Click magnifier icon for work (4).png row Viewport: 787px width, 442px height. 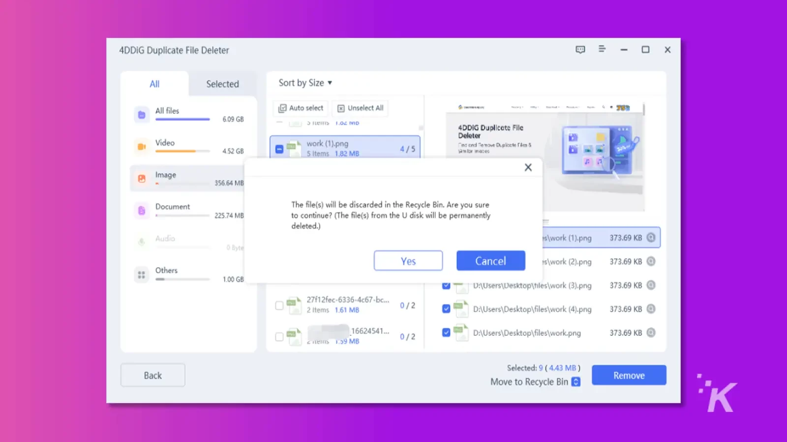(x=651, y=309)
